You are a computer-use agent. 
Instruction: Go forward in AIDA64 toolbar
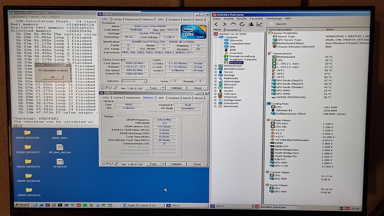coord(224,24)
